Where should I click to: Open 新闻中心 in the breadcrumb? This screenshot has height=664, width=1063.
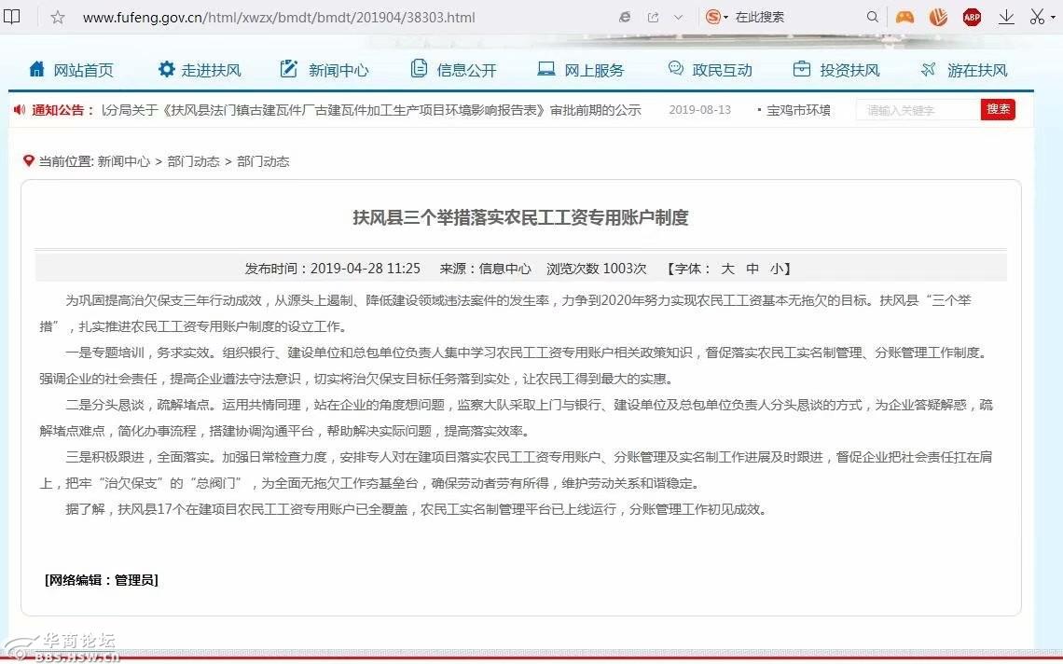123,161
